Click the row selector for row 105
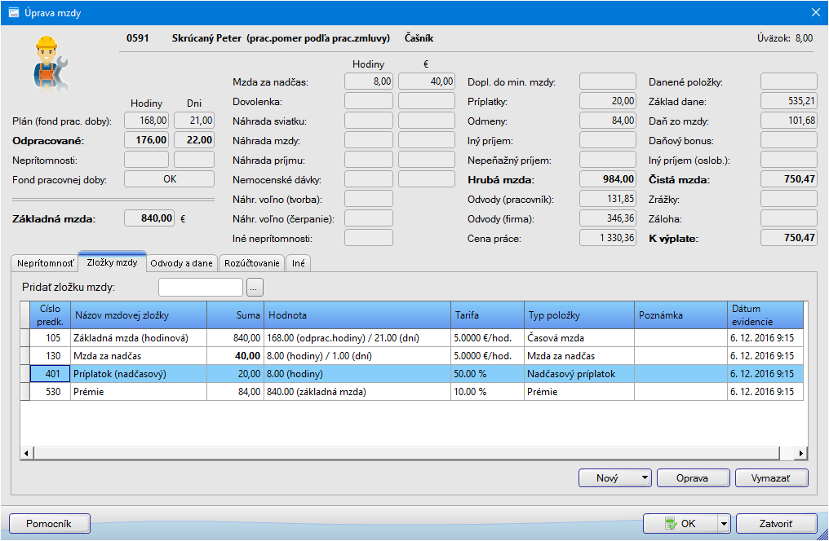This screenshot has width=829, height=541. (24, 338)
